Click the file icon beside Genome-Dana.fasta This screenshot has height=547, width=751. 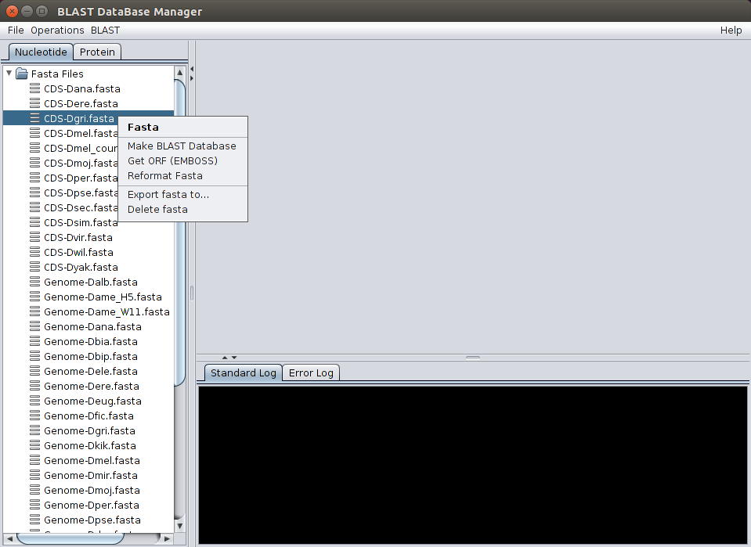pos(35,326)
